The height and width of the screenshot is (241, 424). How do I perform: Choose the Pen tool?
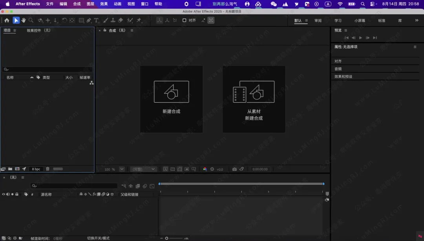click(x=89, y=20)
